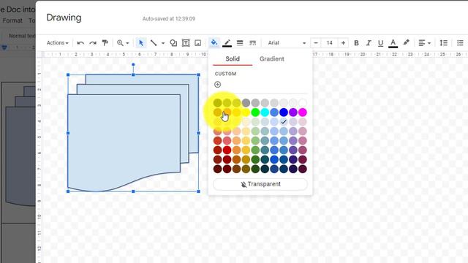
Task: Open the Arial font dropdown
Action: (x=287, y=43)
